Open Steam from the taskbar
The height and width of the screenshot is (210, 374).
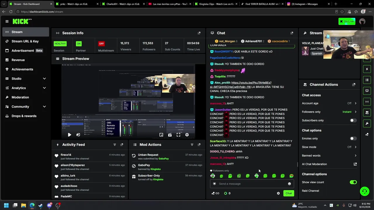(x=41, y=205)
